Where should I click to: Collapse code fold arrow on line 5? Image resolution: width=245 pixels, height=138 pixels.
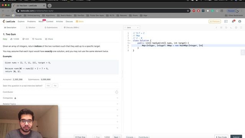coord(130,43)
